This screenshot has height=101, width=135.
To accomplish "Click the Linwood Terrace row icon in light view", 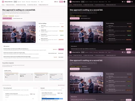I will click(x=40, y=35).
